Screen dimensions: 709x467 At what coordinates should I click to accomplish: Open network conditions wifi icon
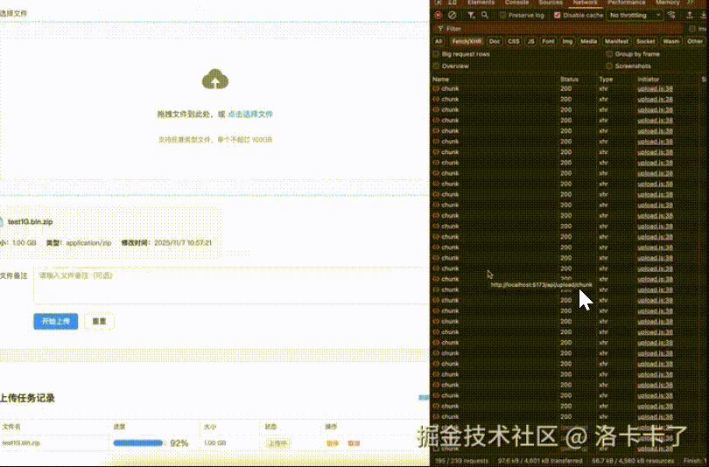point(671,15)
